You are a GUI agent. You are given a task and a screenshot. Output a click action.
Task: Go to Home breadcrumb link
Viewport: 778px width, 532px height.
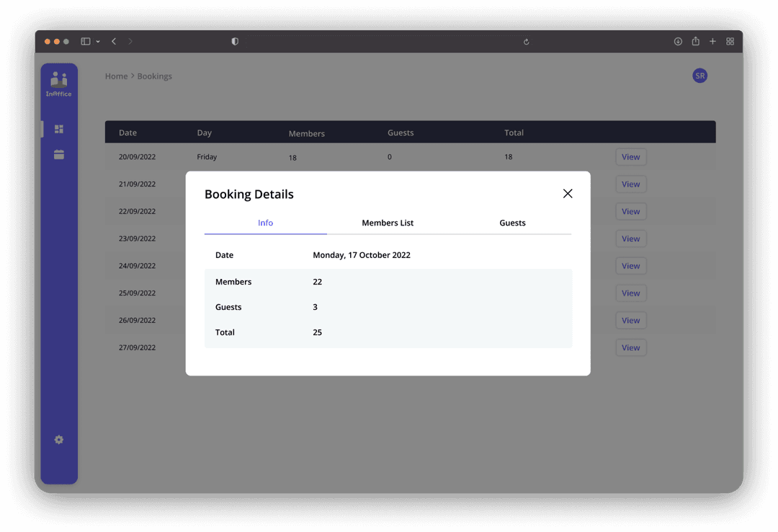click(x=116, y=76)
